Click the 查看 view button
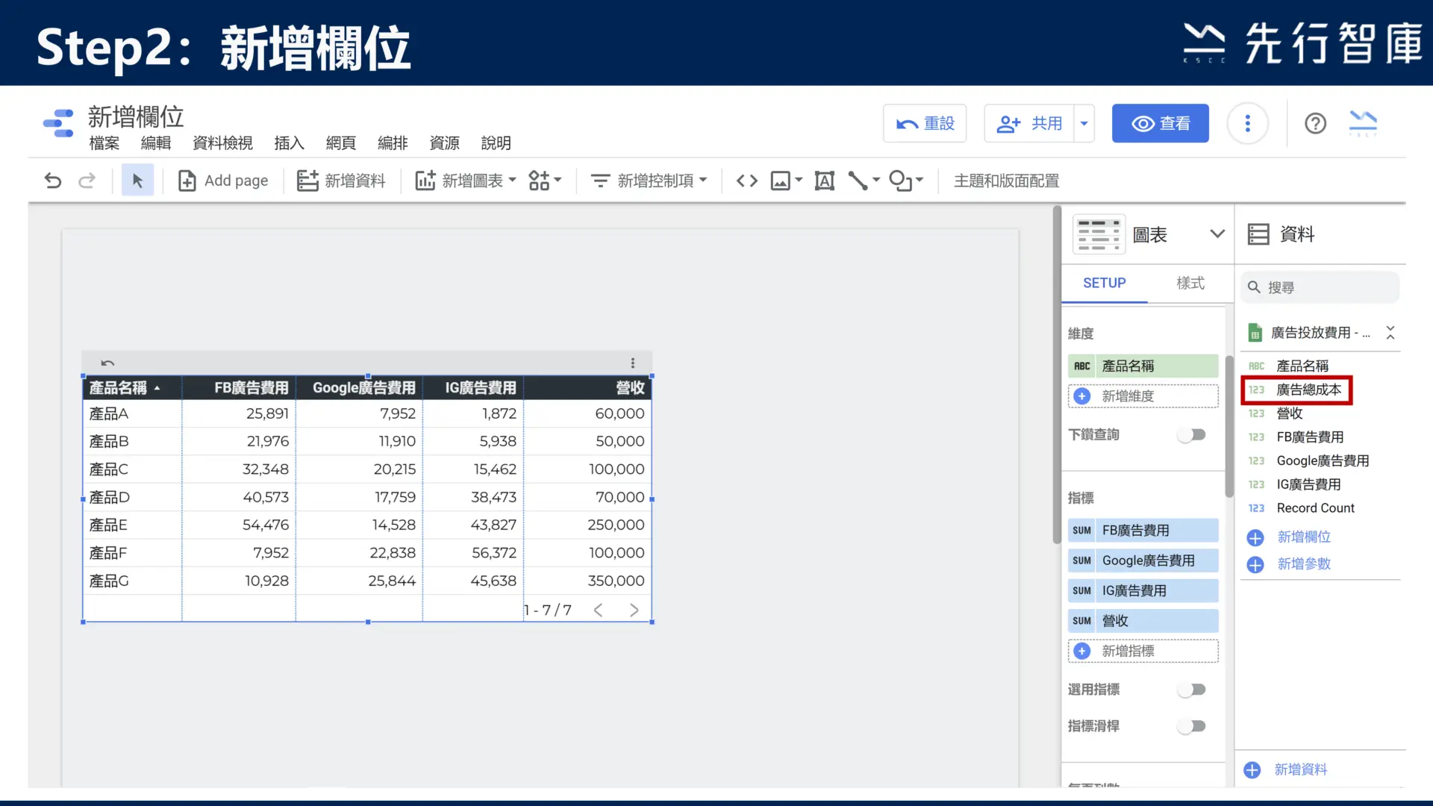Image resolution: width=1433 pixels, height=806 pixels. click(x=1160, y=123)
